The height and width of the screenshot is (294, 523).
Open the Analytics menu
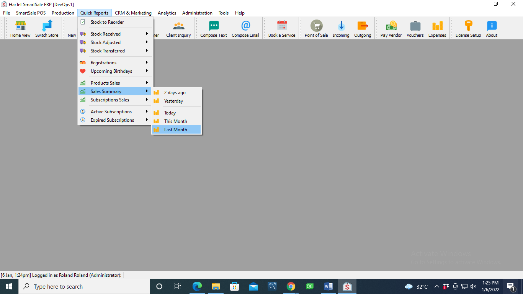[167, 13]
